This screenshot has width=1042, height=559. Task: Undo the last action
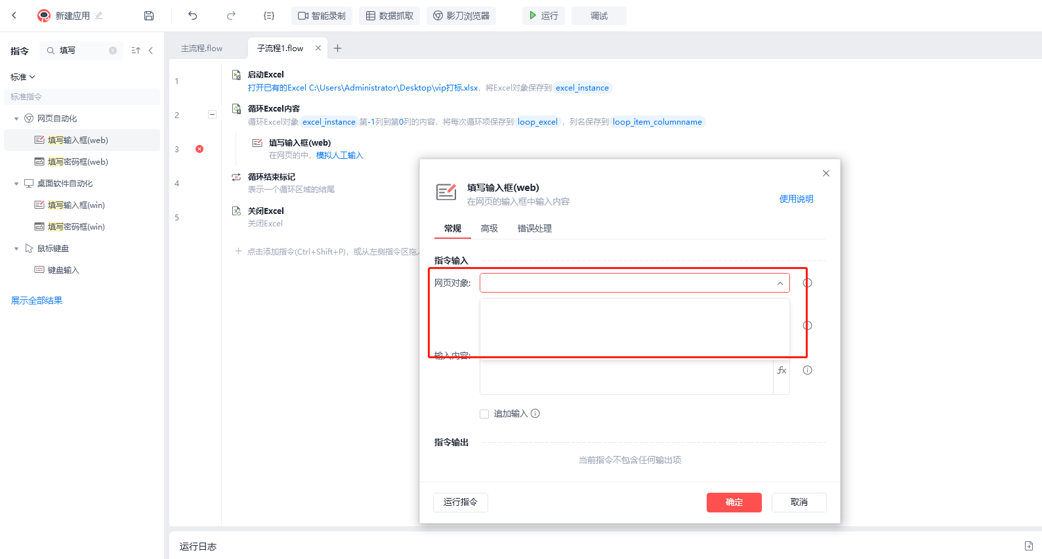point(192,16)
